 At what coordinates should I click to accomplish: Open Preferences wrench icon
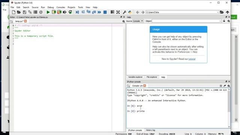tap(124, 12)
